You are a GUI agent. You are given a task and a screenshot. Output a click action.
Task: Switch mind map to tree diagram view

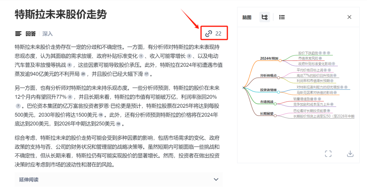click(x=264, y=17)
